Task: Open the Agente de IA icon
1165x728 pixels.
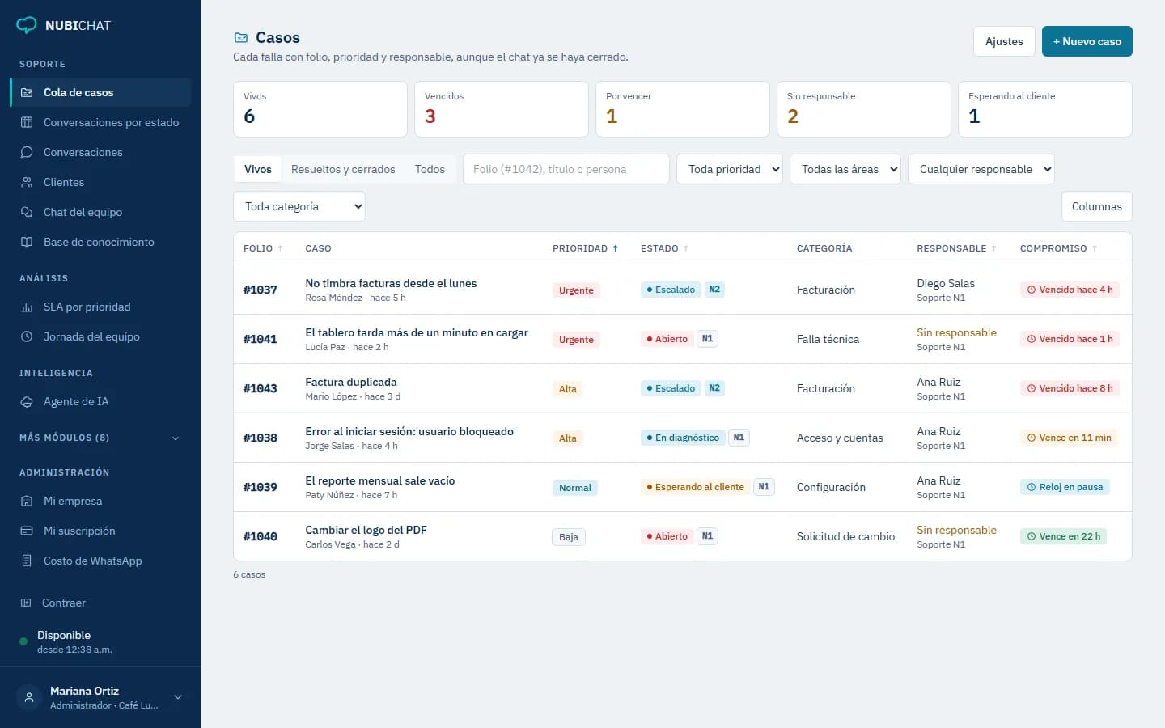Action: [x=27, y=401]
